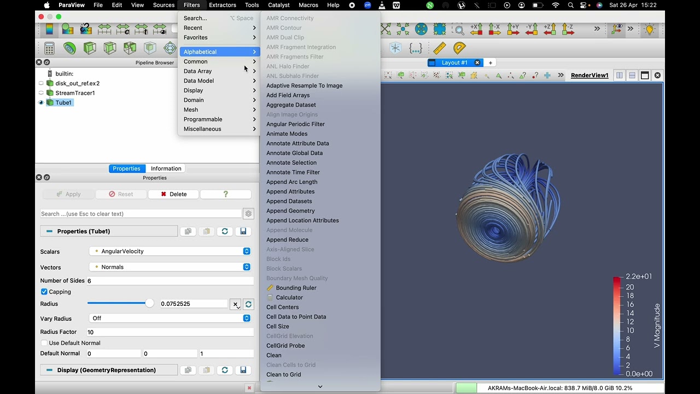Apply the Contour filter icon
The height and width of the screenshot is (394, 700).
tap(69, 48)
